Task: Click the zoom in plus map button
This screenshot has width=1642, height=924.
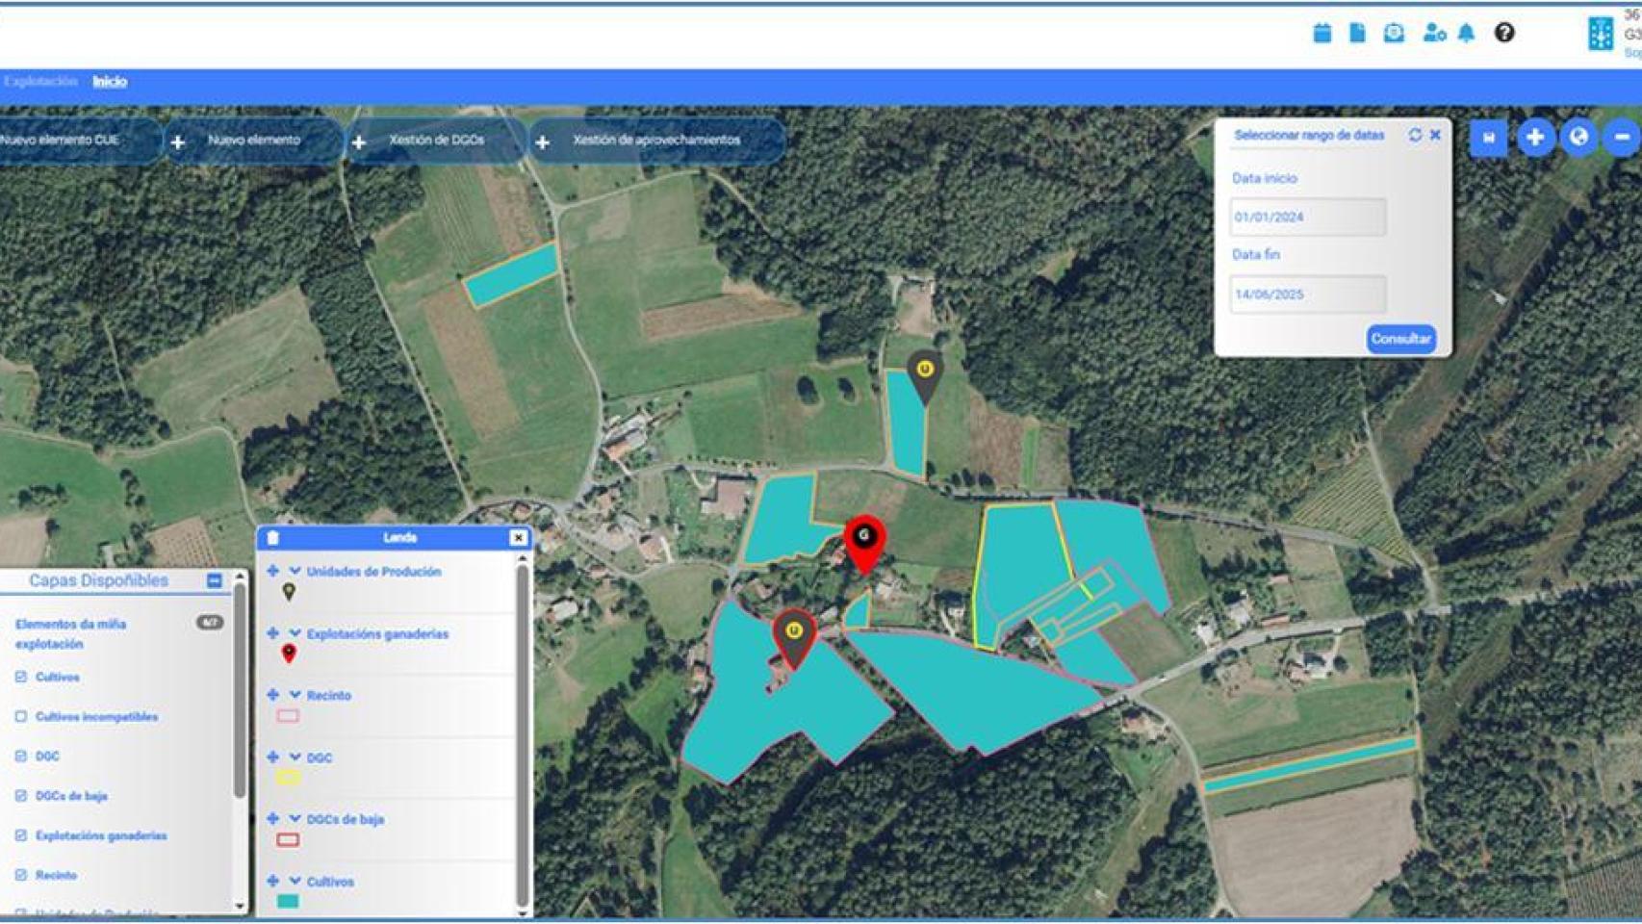Action: point(1535,138)
